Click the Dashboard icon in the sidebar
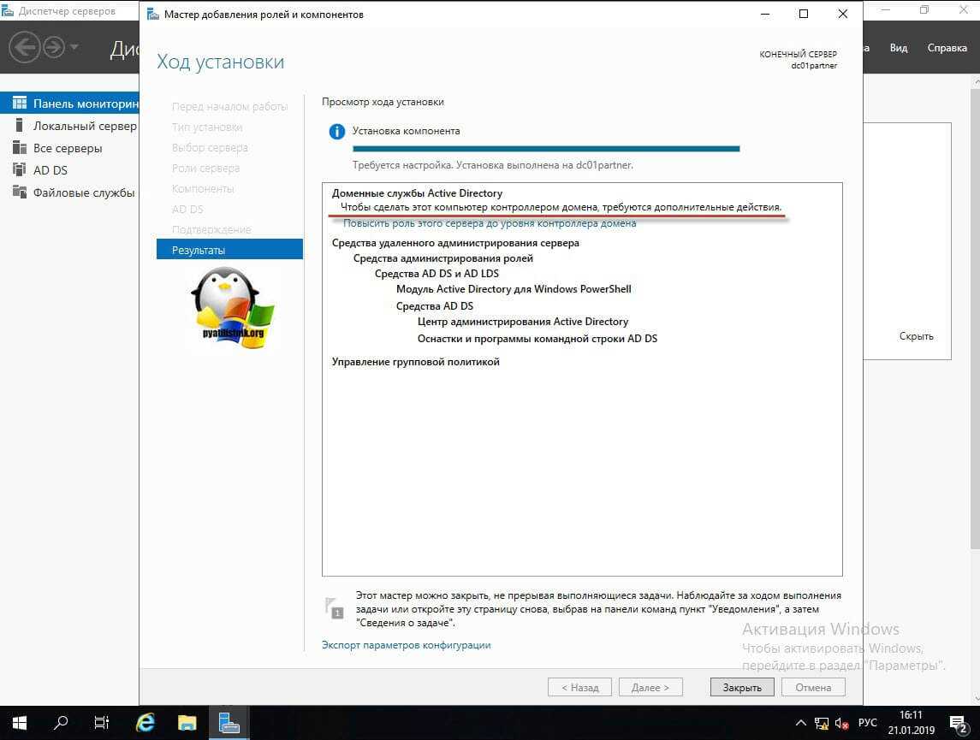The image size is (980, 740). coord(19,104)
